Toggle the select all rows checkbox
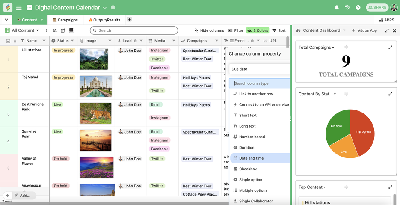 8,41
